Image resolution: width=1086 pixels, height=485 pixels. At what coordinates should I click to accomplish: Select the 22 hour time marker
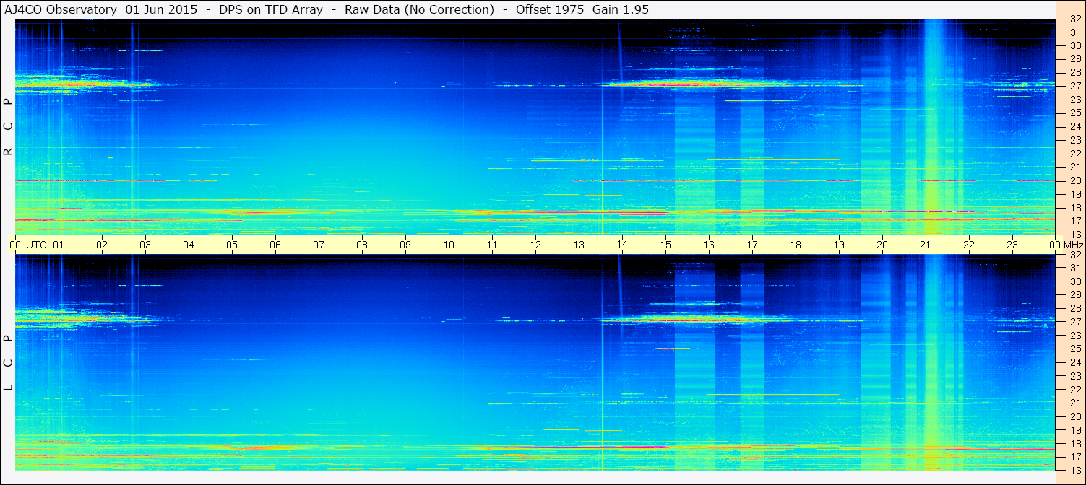pyautogui.click(x=969, y=245)
